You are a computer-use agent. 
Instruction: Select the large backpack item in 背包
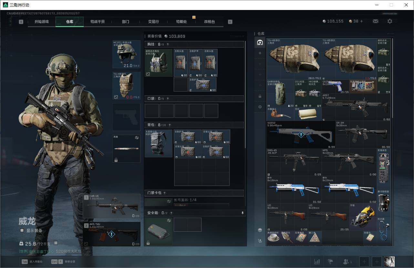[159, 143]
